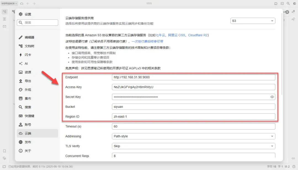Open the workspace menu
The height and width of the screenshot is (170, 298).
point(8,3)
